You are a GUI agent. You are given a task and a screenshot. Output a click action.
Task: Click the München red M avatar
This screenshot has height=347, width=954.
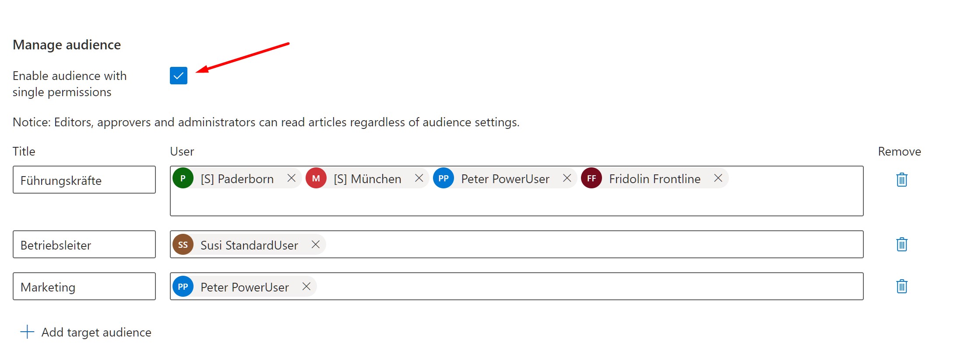[316, 178]
